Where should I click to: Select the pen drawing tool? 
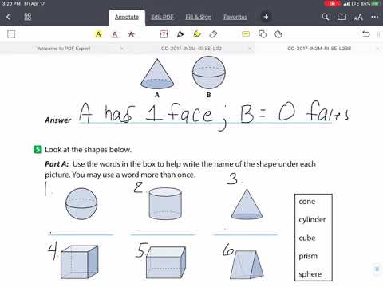click(x=180, y=34)
